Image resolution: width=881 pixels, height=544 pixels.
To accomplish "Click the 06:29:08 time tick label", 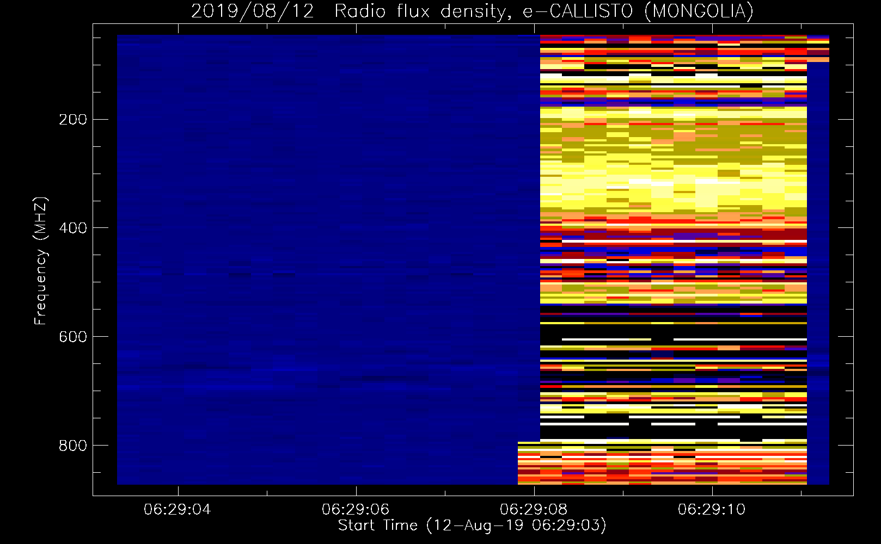I will coord(534,509).
